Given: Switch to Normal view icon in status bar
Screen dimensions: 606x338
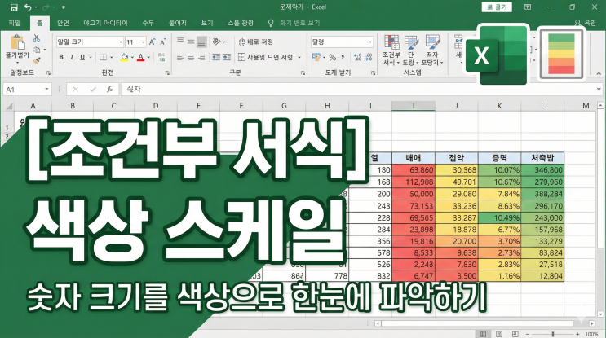Looking at the screenshot, I should click(483, 334).
